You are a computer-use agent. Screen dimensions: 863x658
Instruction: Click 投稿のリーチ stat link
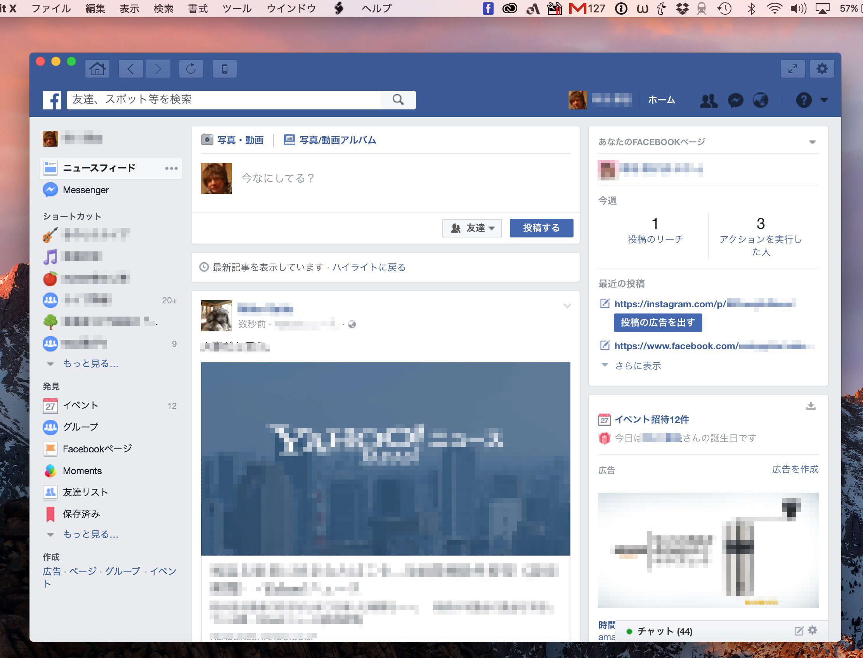coord(655,239)
